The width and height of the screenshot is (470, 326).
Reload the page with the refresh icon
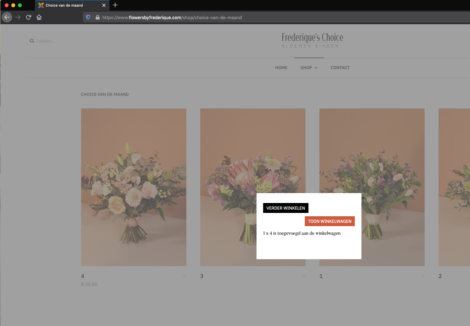[x=28, y=17]
